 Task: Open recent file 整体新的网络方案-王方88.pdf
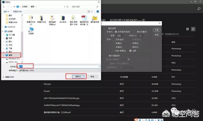point(57,112)
